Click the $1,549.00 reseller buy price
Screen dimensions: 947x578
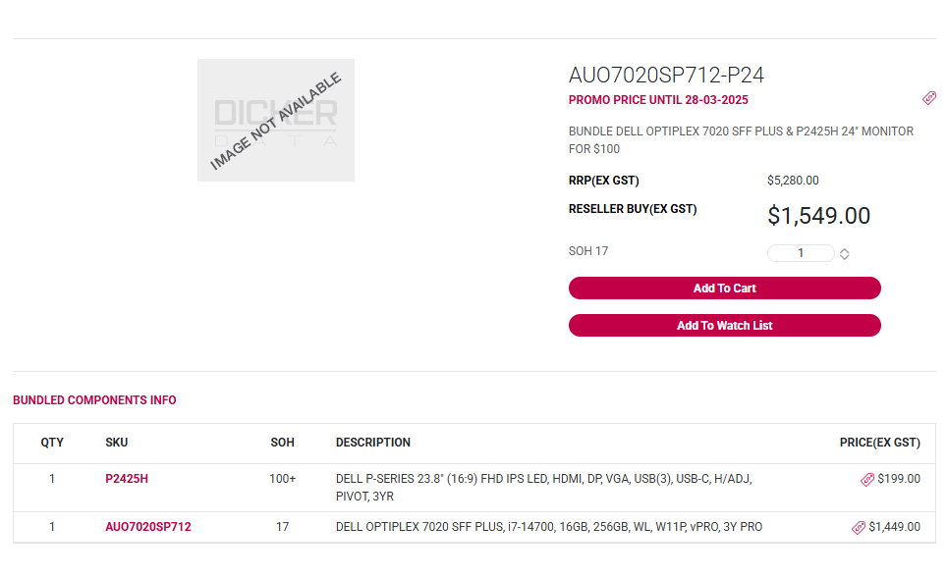click(x=818, y=216)
